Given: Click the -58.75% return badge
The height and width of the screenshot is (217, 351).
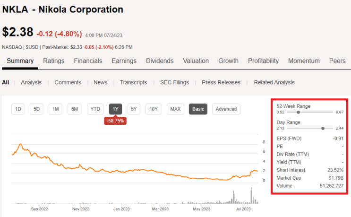Looking at the screenshot, I should pyautogui.click(x=115, y=121).
